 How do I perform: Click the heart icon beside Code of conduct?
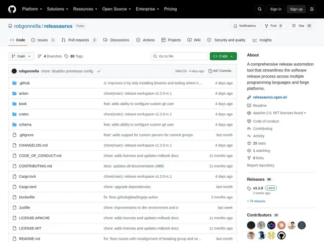(x=249, y=121)
